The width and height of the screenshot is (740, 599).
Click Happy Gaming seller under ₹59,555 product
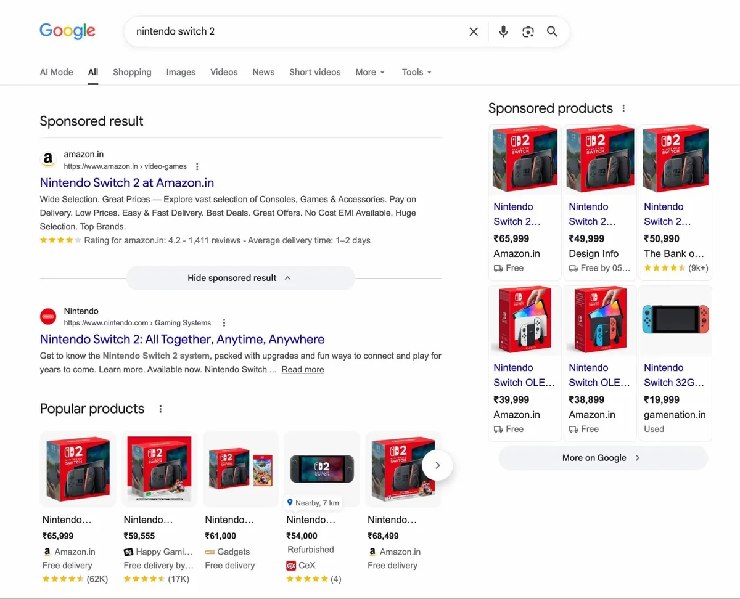tap(158, 552)
